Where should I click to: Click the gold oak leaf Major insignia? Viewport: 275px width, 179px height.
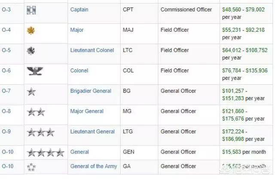click(x=31, y=30)
